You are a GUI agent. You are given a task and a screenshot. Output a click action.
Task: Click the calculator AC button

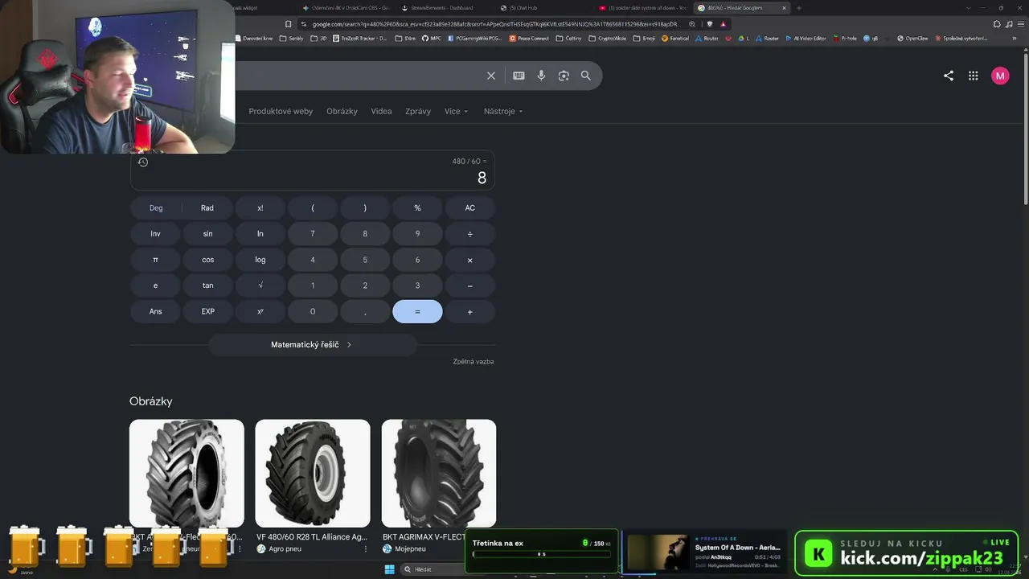pos(470,207)
